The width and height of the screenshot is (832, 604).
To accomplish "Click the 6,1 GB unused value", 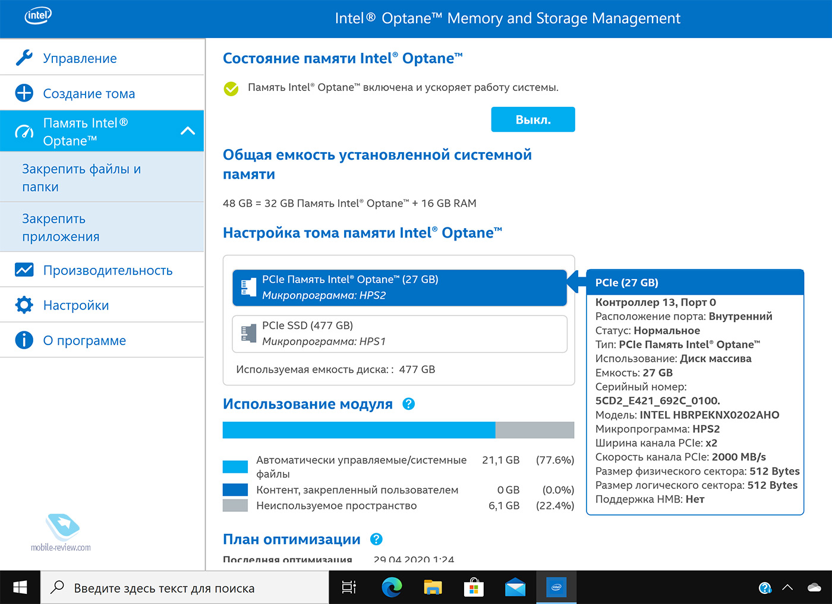I will [504, 505].
